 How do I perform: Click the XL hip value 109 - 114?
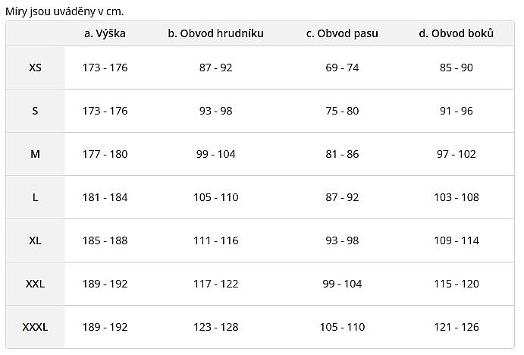tap(456, 240)
